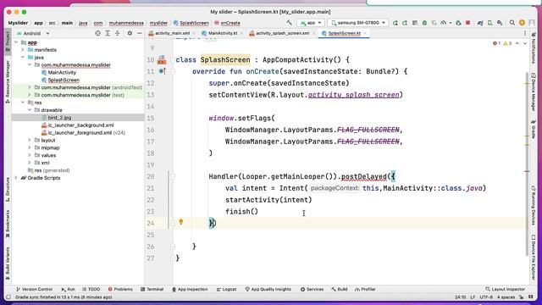Click collapse all icon in project panel

(x=118, y=33)
